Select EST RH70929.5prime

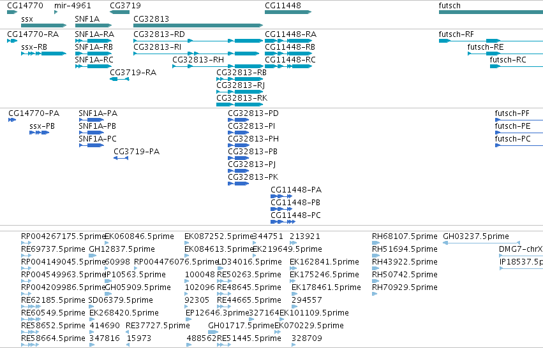(x=375, y=294)
